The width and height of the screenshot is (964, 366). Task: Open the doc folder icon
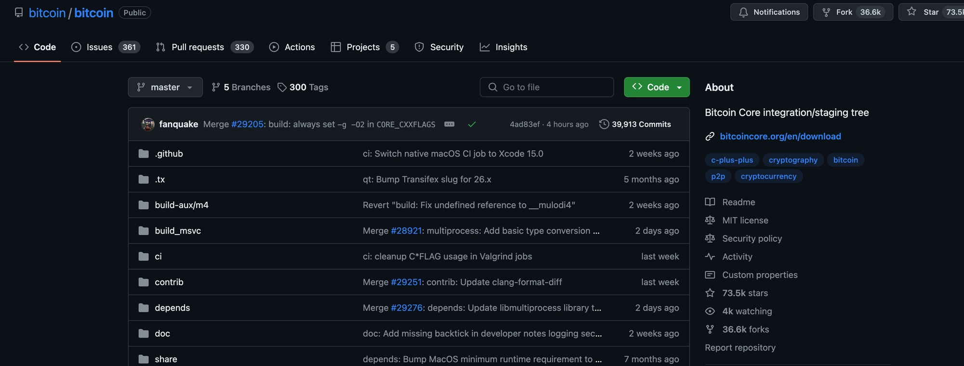(x=144, y=333)
